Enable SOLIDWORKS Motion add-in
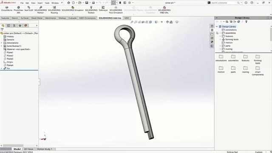This screenshot has height=153, width=272. [x=40, y=10]
